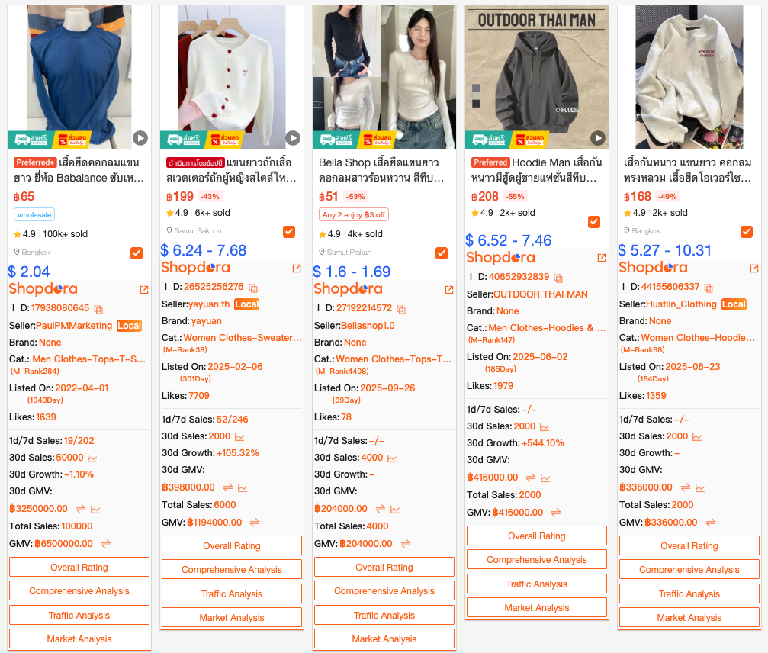Show 30d Sales chart for 50000 sales product
768x653 pixels.
tap(92, 458)
